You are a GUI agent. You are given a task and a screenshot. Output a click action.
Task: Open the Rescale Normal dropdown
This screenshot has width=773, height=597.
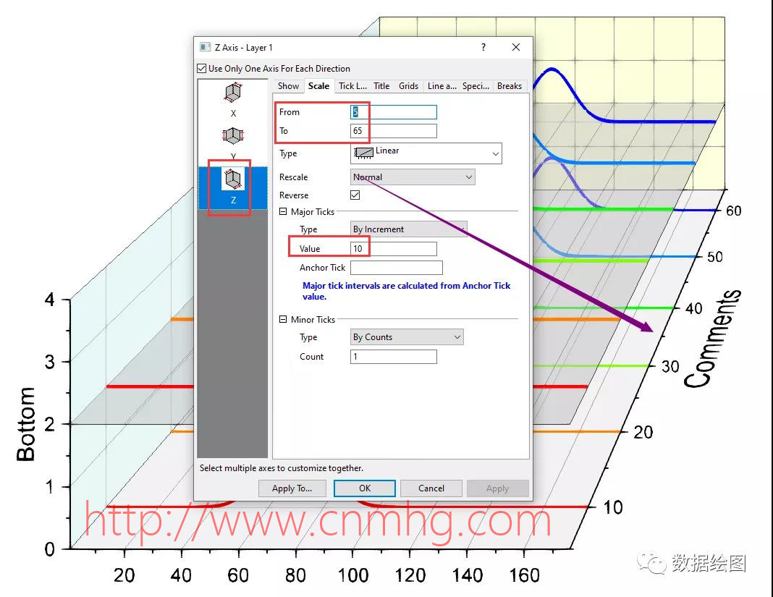pyautogui.click(x=413, y=177)
